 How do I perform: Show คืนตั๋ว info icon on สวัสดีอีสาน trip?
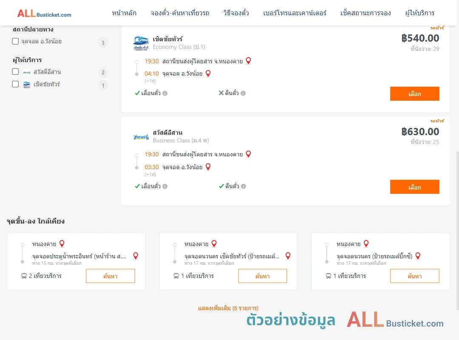coord(244,187)
